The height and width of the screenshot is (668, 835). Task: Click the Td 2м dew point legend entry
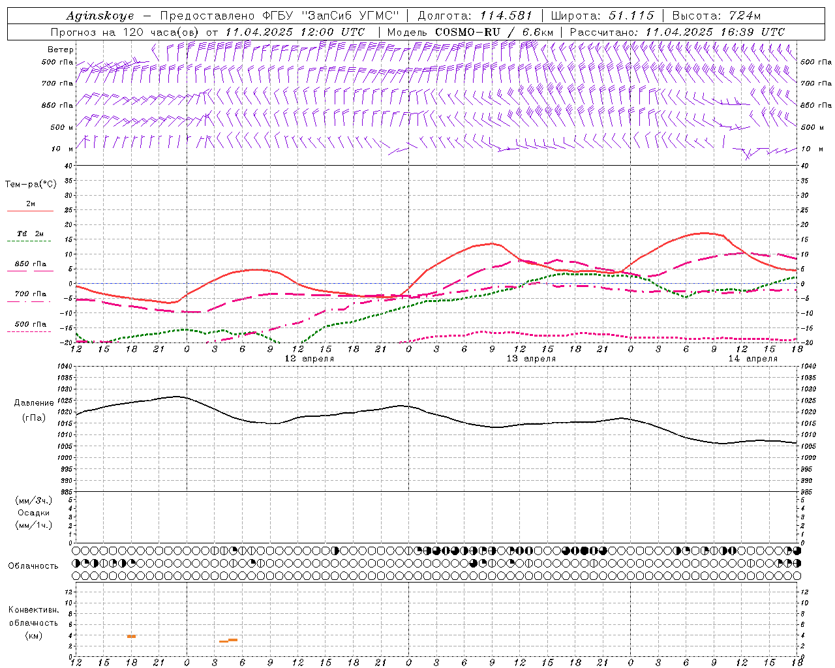click(30, 234)
